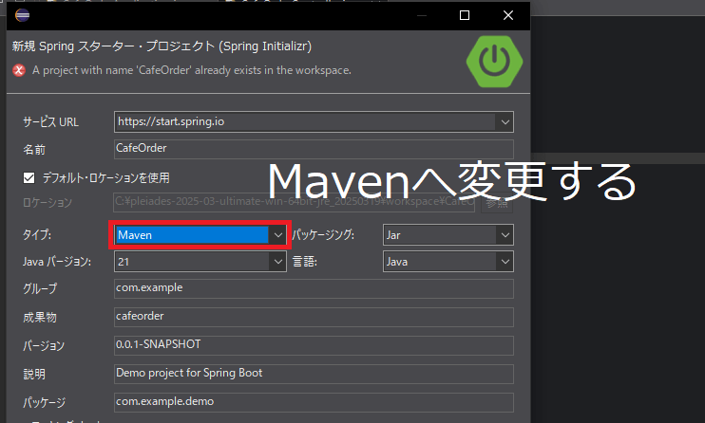This screenshot has height=423, width=705.
Task: Click the 参照 browse button beside location
Action: (497, 203)
